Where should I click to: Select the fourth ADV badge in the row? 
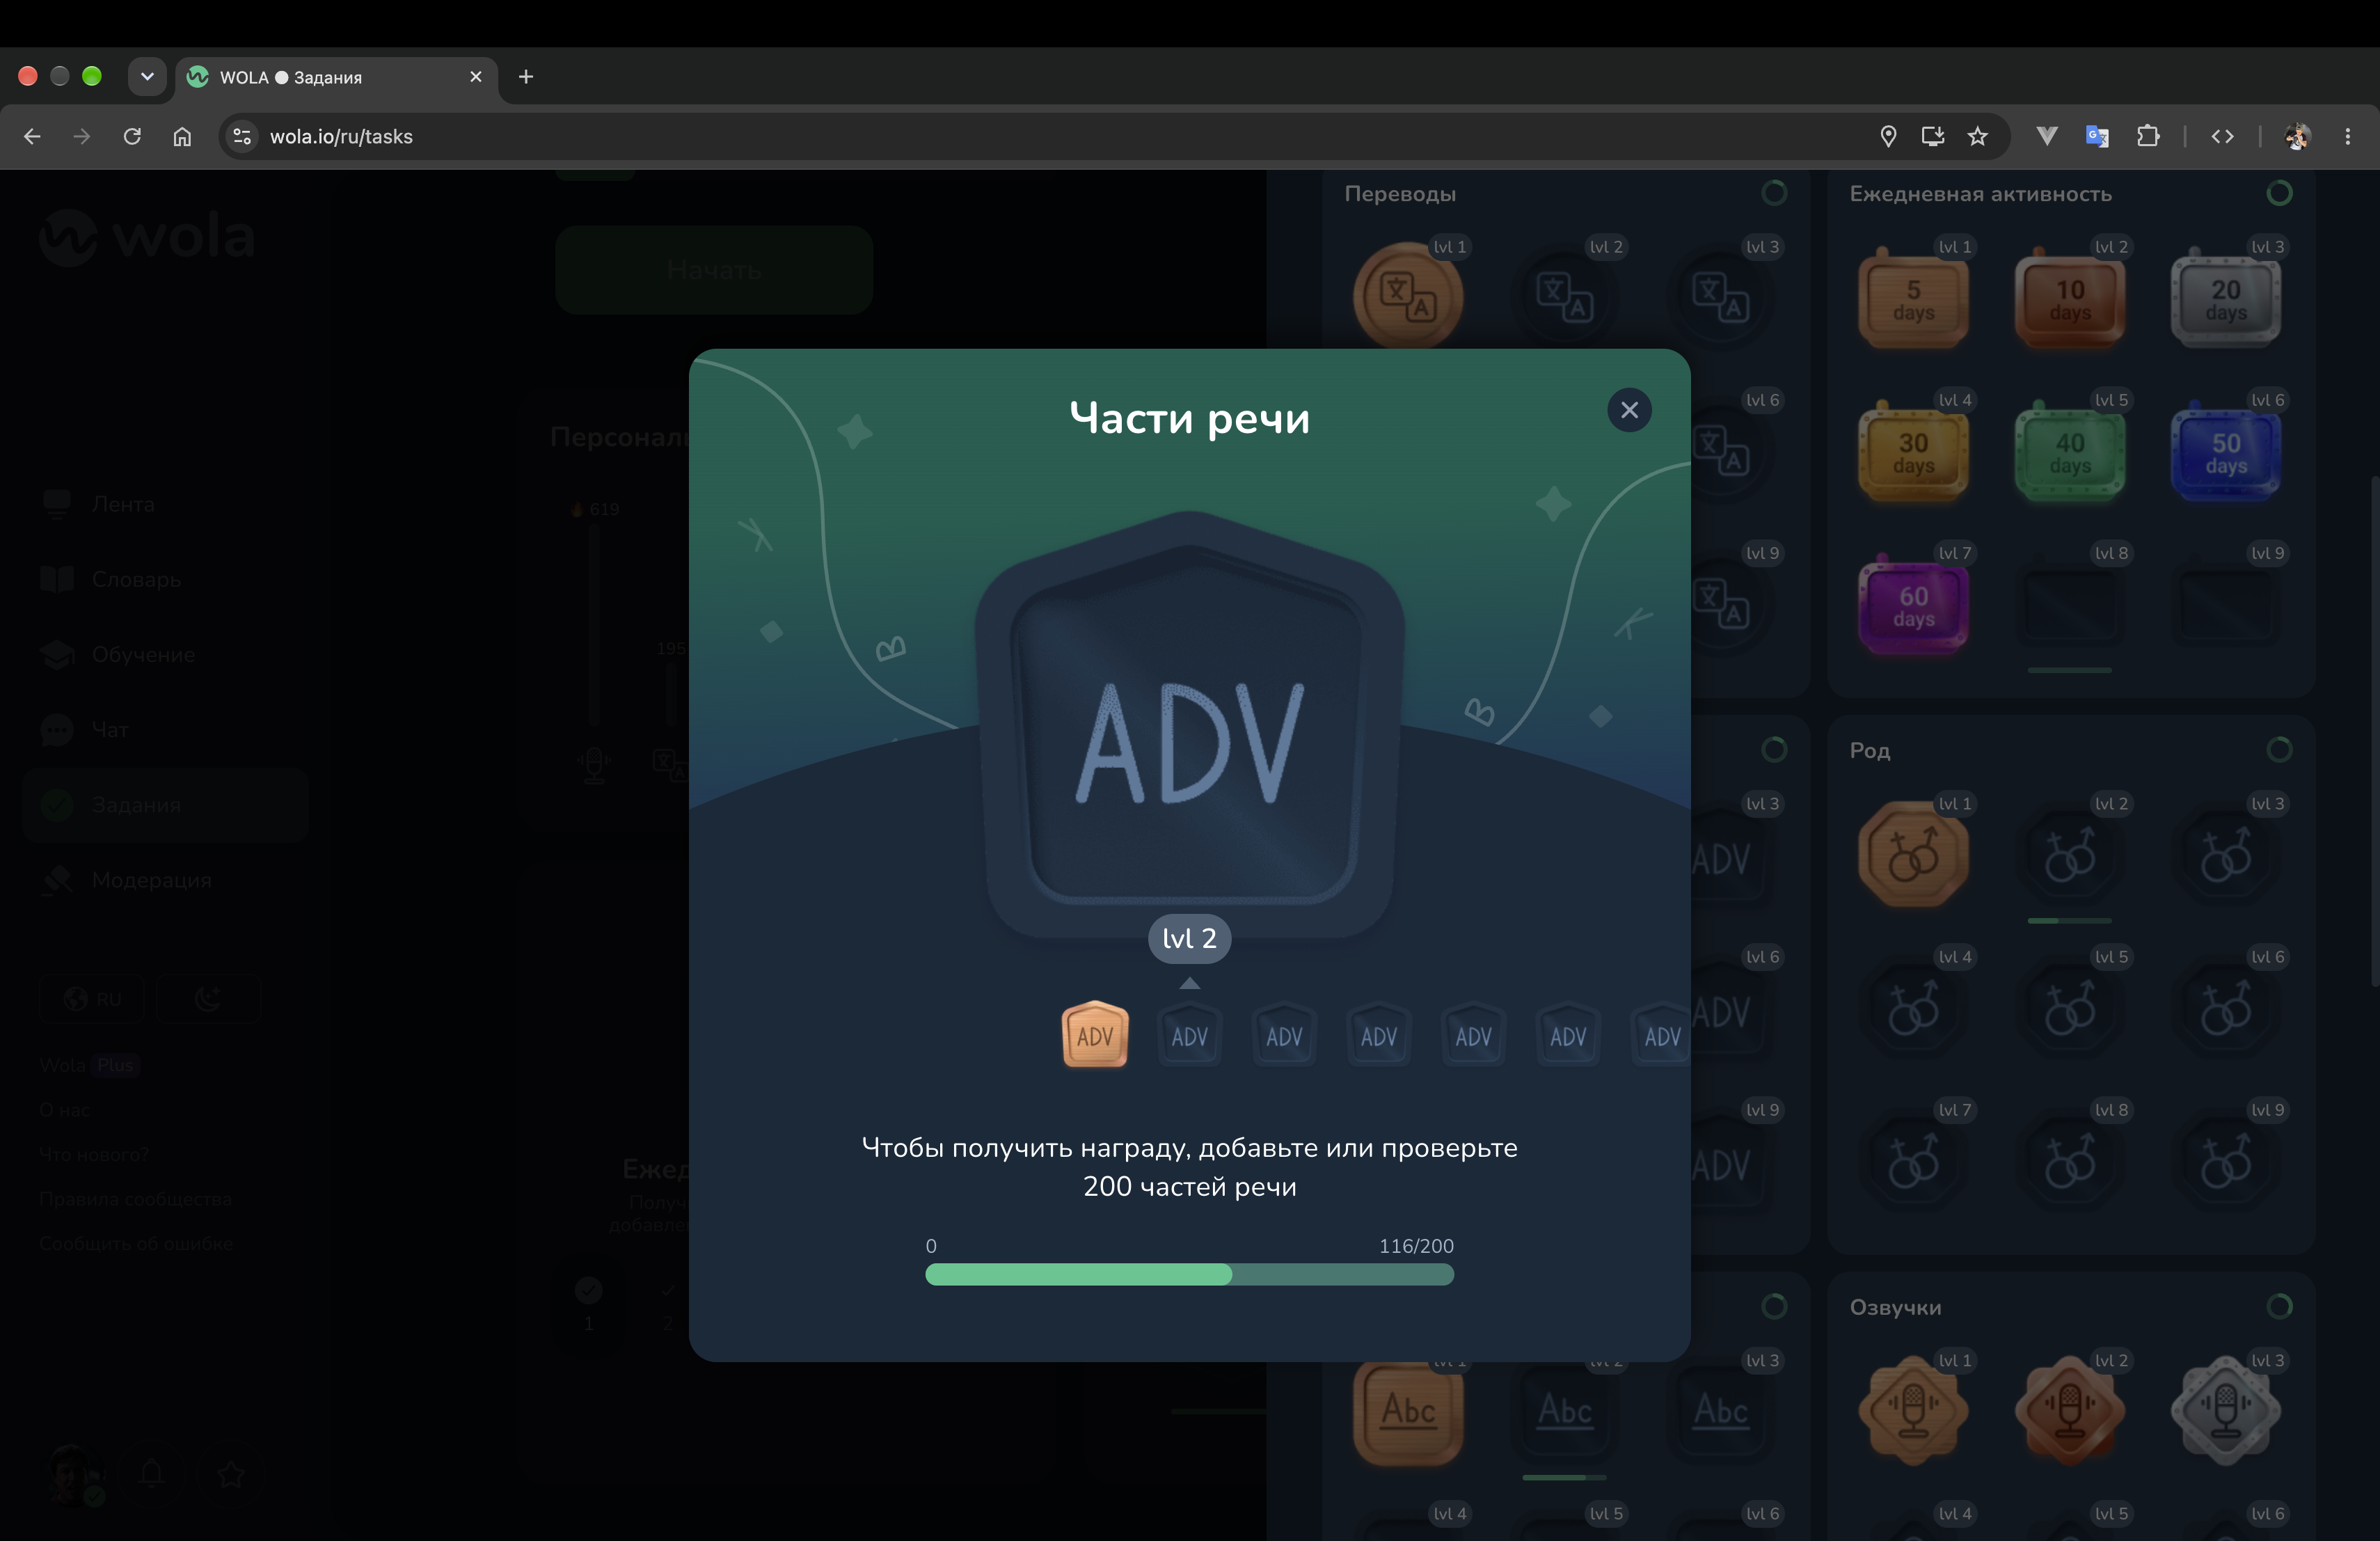[x=1379, y=1034]
